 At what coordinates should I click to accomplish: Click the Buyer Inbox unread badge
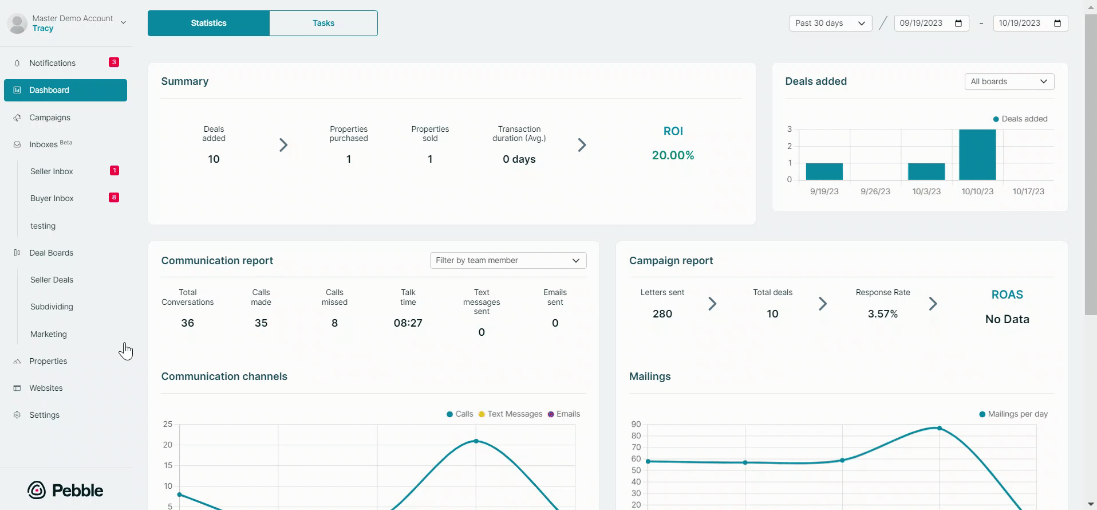[x=114, y=197]
